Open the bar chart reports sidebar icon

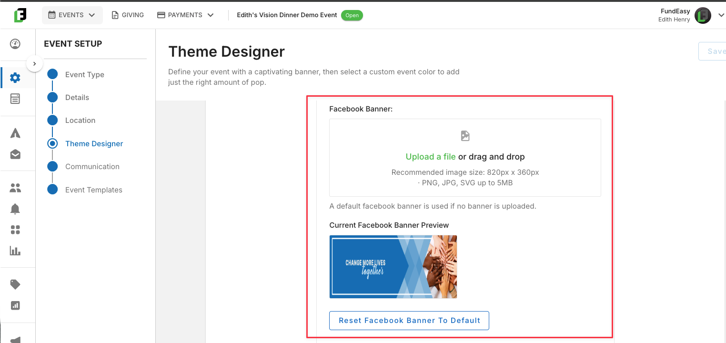click(15, 251)
